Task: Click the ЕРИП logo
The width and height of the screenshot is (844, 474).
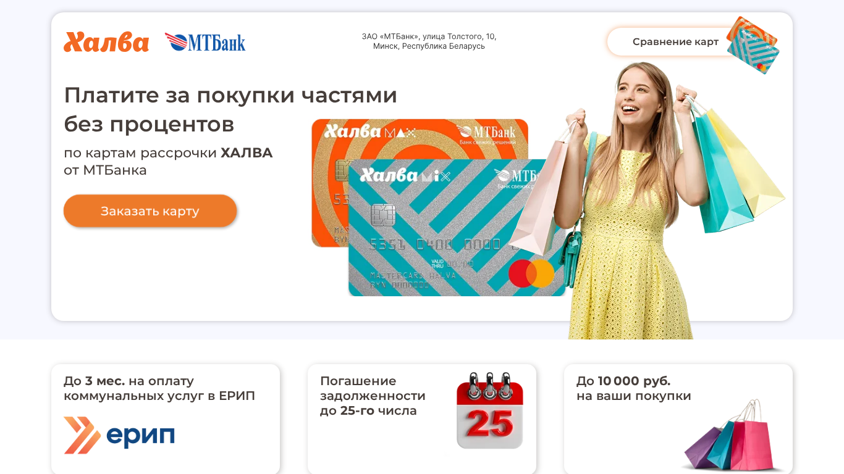Action: [119, 435]
